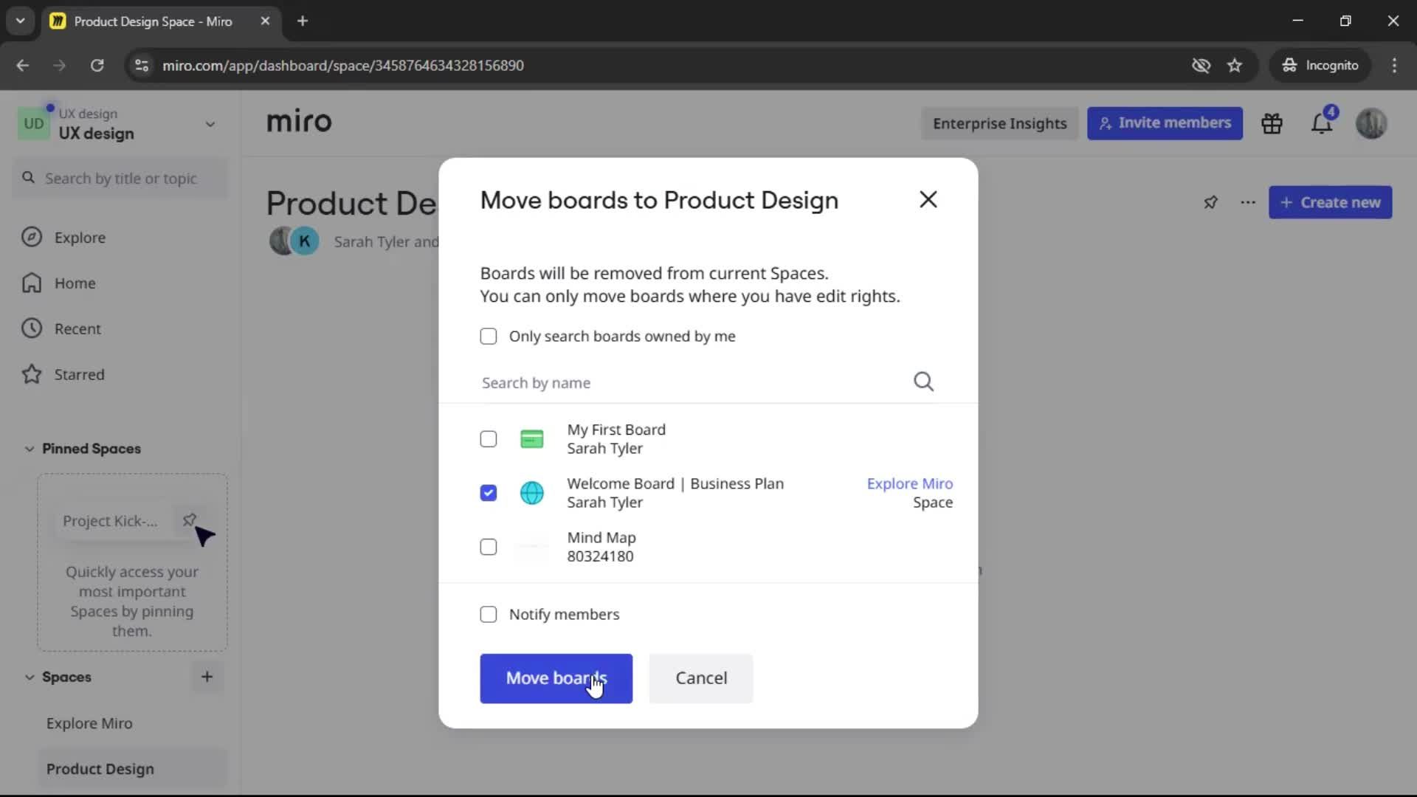Screen dimensions: 1417x797
Task: Click the My First Board name
Action: (x=616, y=429)
